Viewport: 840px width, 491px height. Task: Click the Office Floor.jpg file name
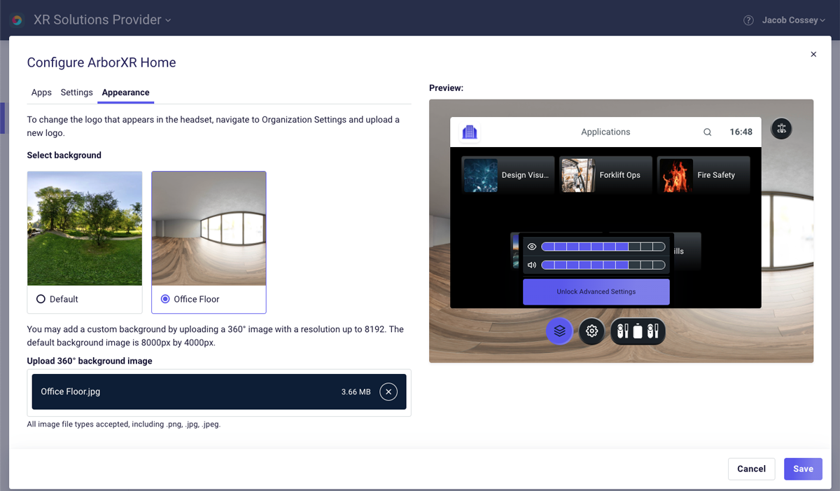(x=71, y=392)
